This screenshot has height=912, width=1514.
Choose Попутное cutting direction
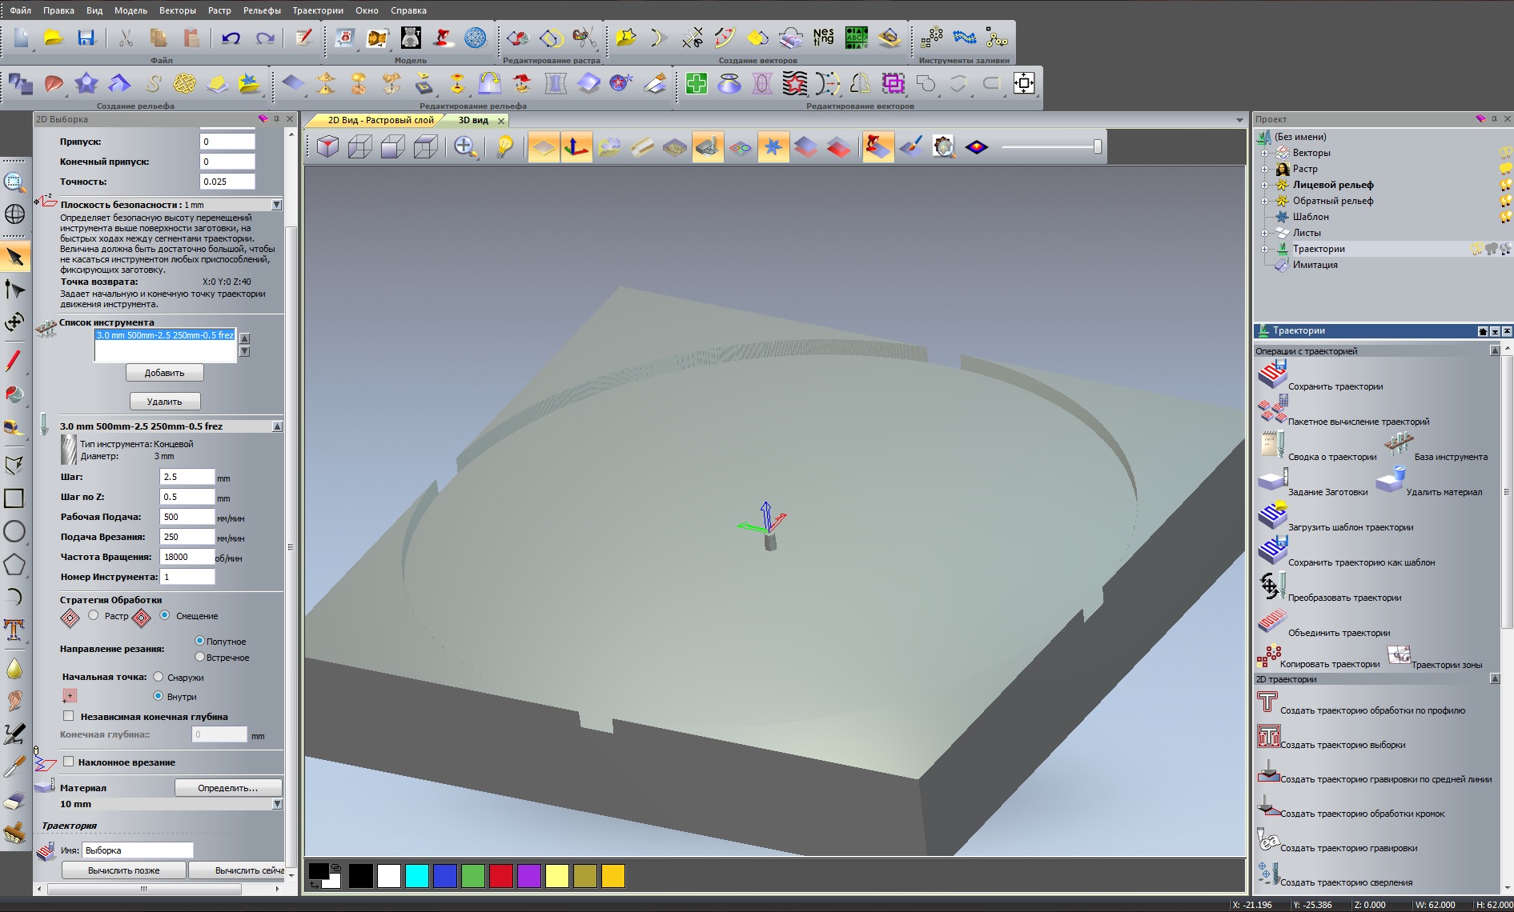coord(199,641)
